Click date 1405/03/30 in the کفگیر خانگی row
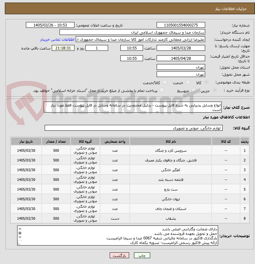Screen dimensions: 255x264 tap(26, 170)
